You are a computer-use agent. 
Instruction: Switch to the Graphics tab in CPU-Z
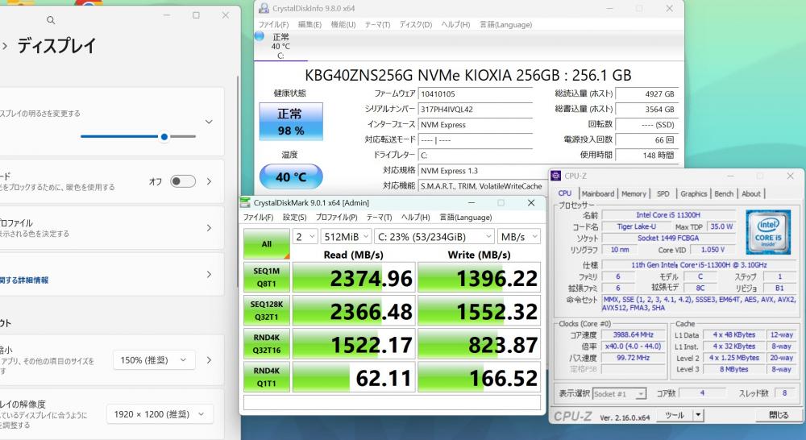tap(694, 193)
